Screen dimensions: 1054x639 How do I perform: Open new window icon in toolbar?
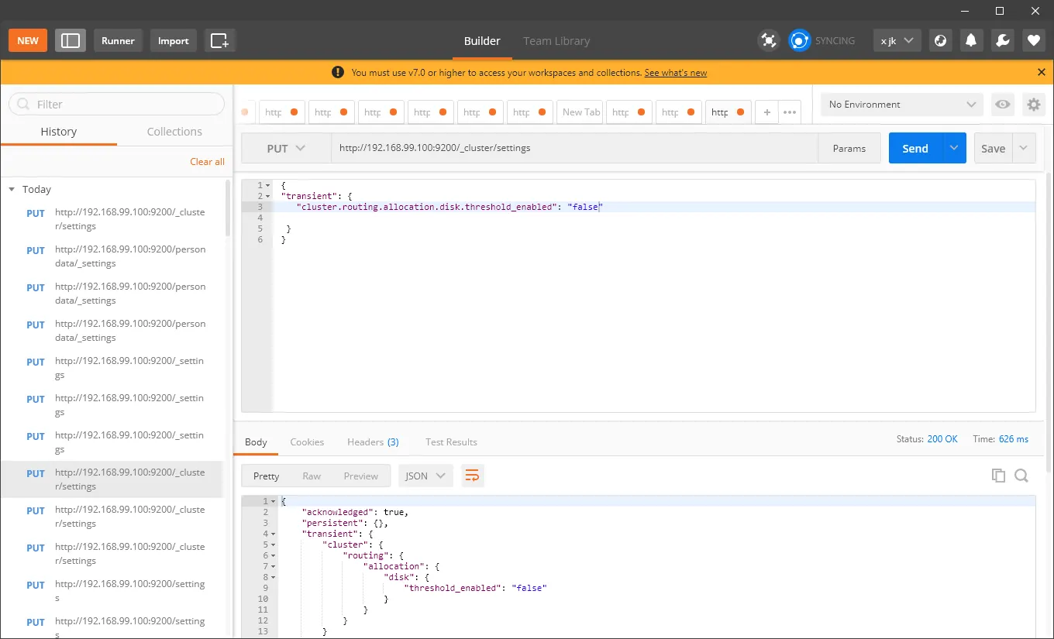point(220,40)
